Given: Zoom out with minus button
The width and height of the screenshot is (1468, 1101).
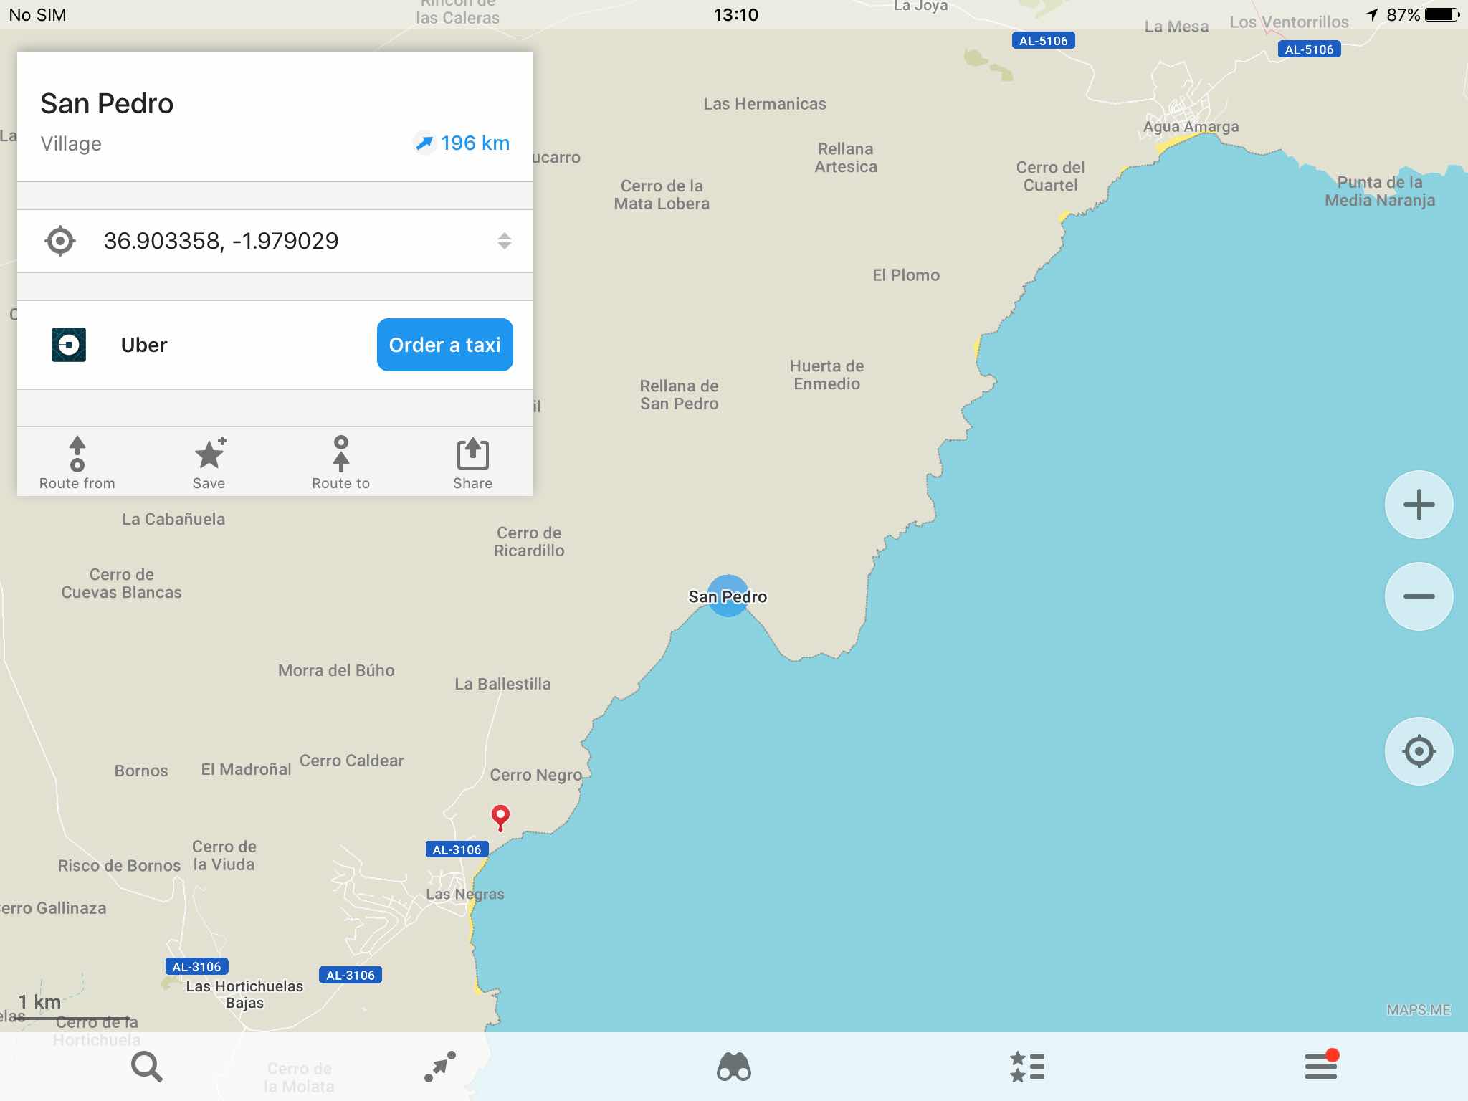Looking at the screenshot, I should tap(1419, 596).
